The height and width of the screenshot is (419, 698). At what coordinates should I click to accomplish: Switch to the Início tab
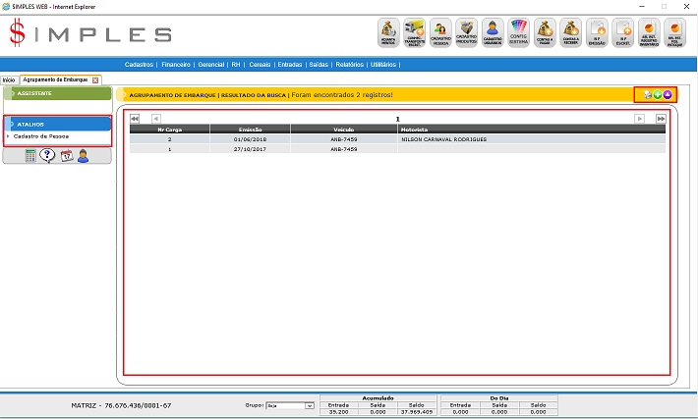coord(9,79)
